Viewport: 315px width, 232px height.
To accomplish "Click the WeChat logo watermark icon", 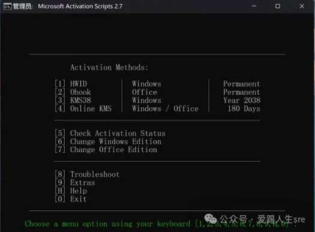I will 211,218.
